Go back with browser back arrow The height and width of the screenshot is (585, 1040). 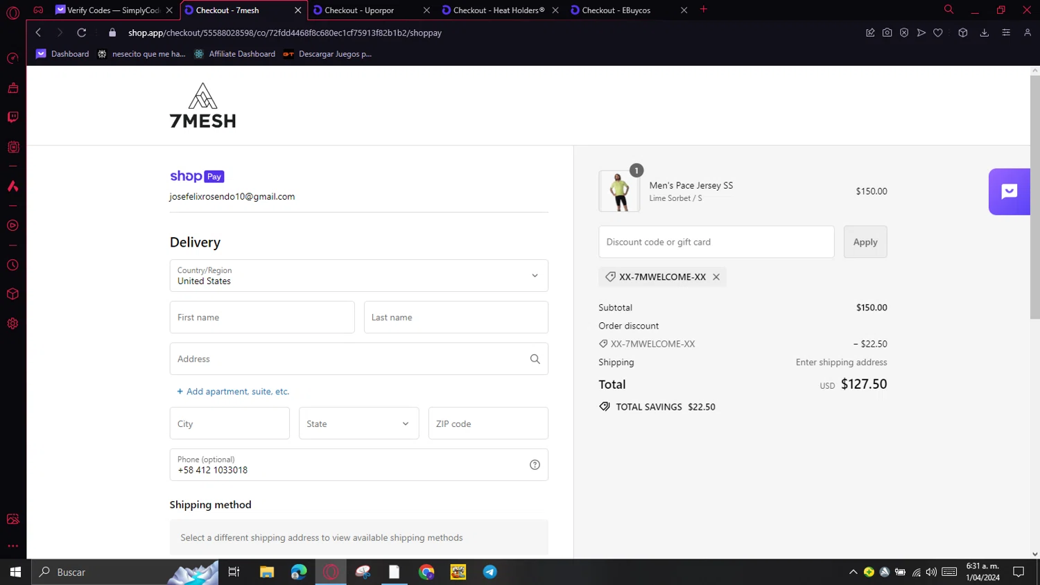click(x=38, y=33)
